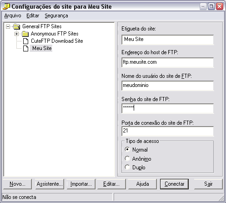This screenshot has width=226, height=203.
Task: Click the Meu Site document icon
Action: pyautogui.click(x=25, y=48)
